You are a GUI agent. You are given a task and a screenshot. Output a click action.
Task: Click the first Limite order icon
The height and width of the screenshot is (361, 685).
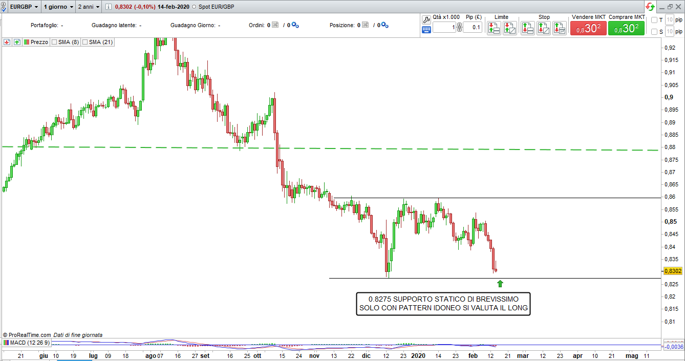point(494,28)
